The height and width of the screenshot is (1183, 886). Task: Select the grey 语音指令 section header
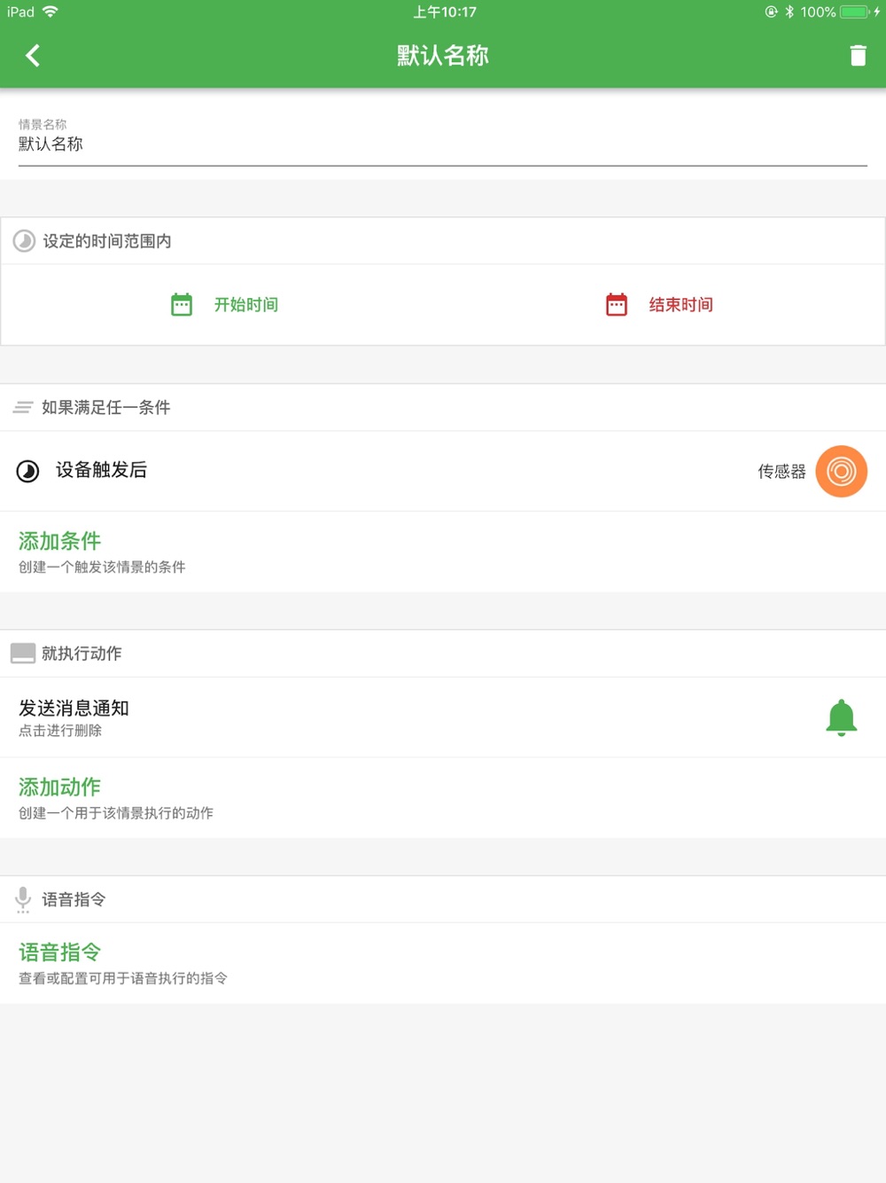(x=74, y=900)
